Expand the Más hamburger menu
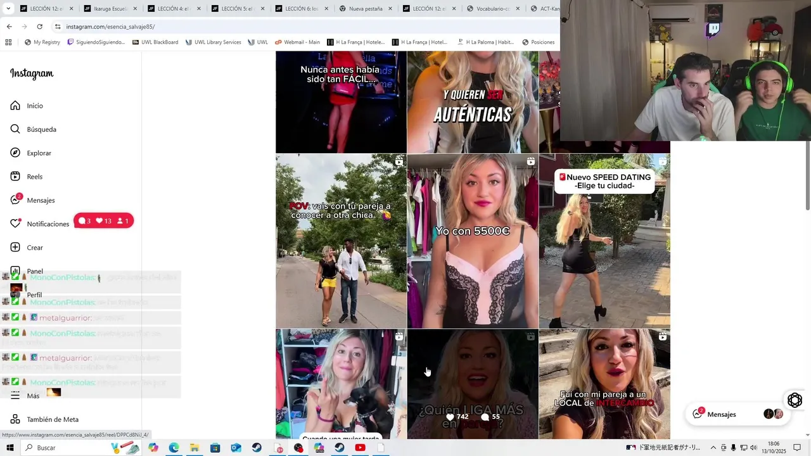 pyautogui.click(x=25, y=396)
